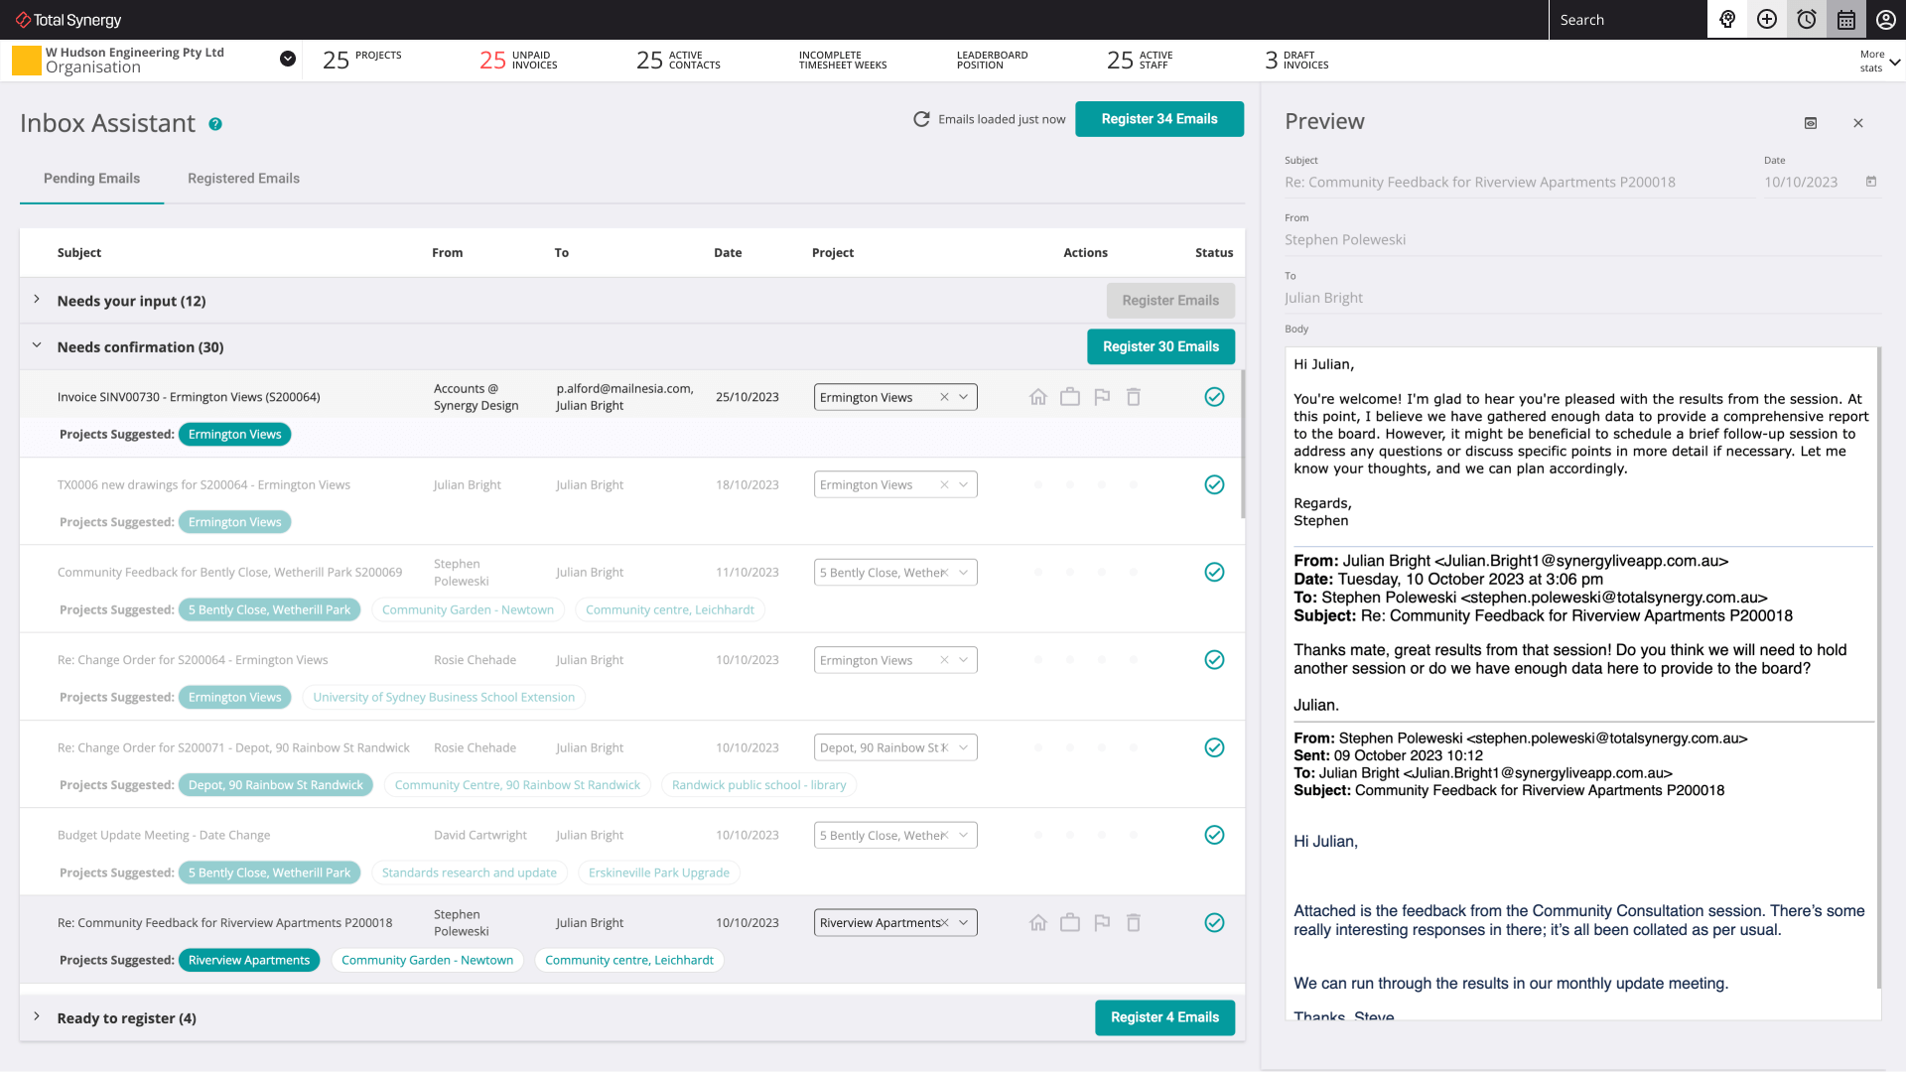Toggle approval check on Budget Update Meeting email

1215,835
